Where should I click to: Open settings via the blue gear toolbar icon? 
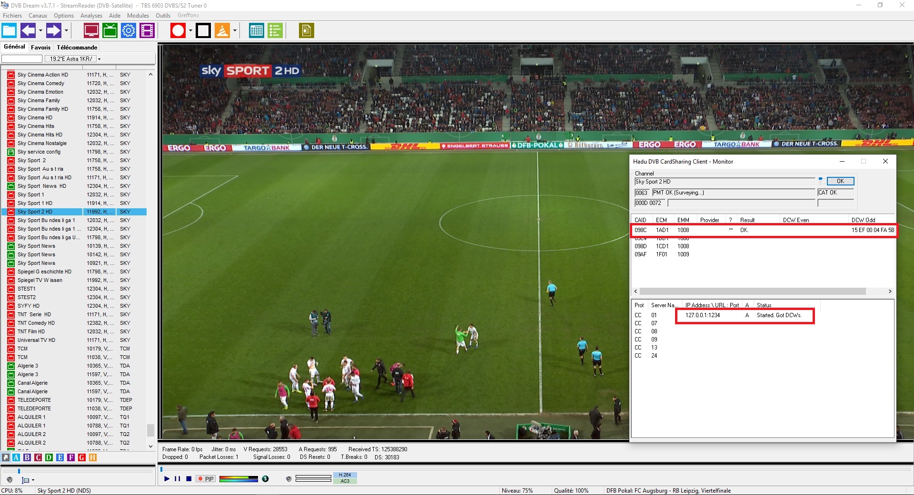(129, 31)
